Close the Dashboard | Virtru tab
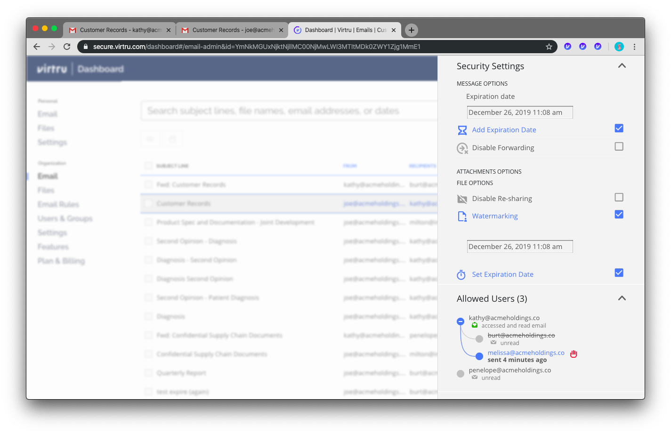 [394, 30]
